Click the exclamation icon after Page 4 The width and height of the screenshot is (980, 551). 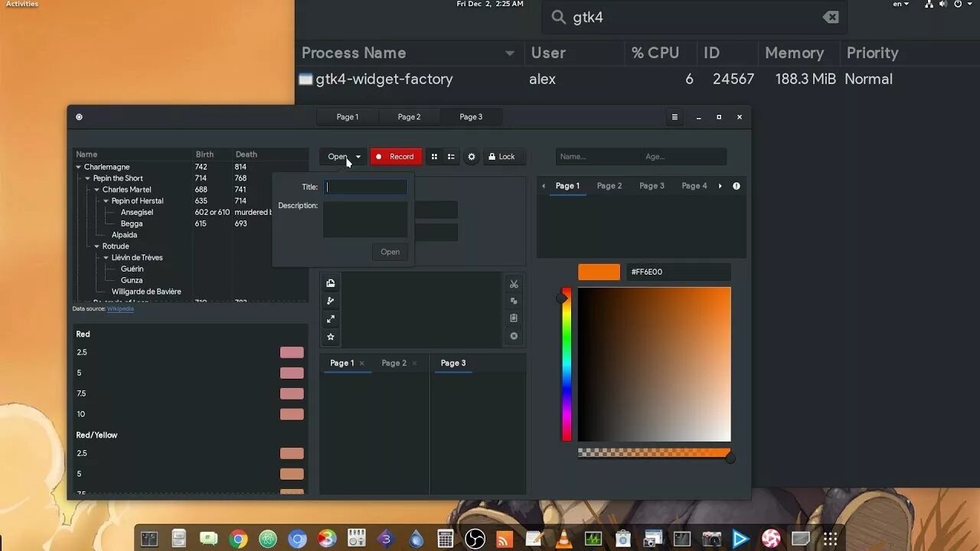(x=737, y=186)
